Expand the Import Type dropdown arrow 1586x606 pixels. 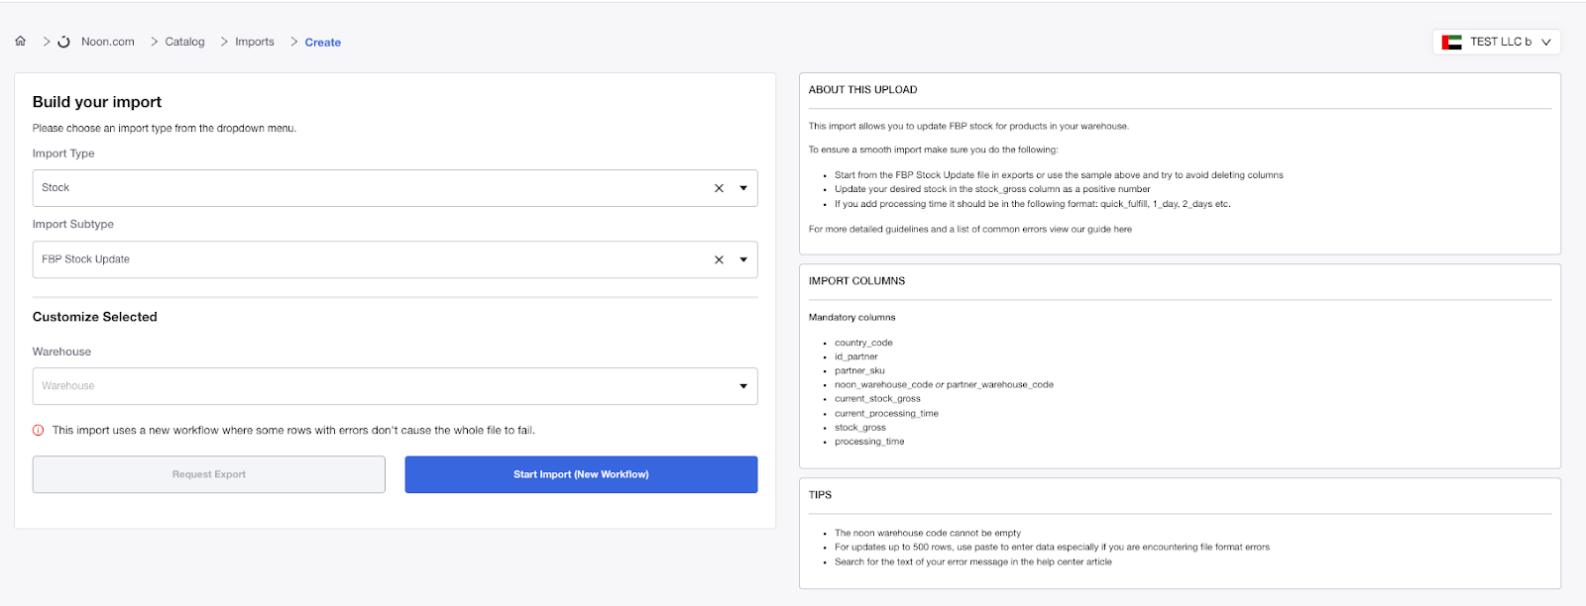(x=743, y=188)
